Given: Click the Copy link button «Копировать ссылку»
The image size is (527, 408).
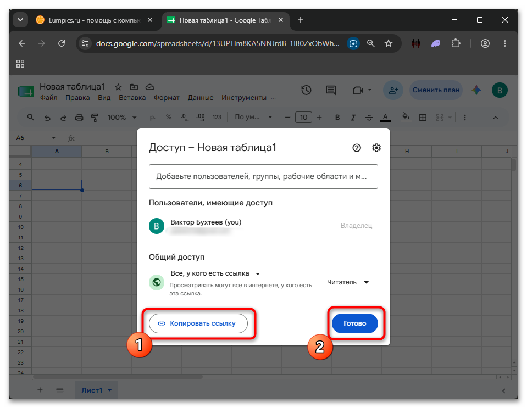Looking at the screenshot, I should [198, 323].
